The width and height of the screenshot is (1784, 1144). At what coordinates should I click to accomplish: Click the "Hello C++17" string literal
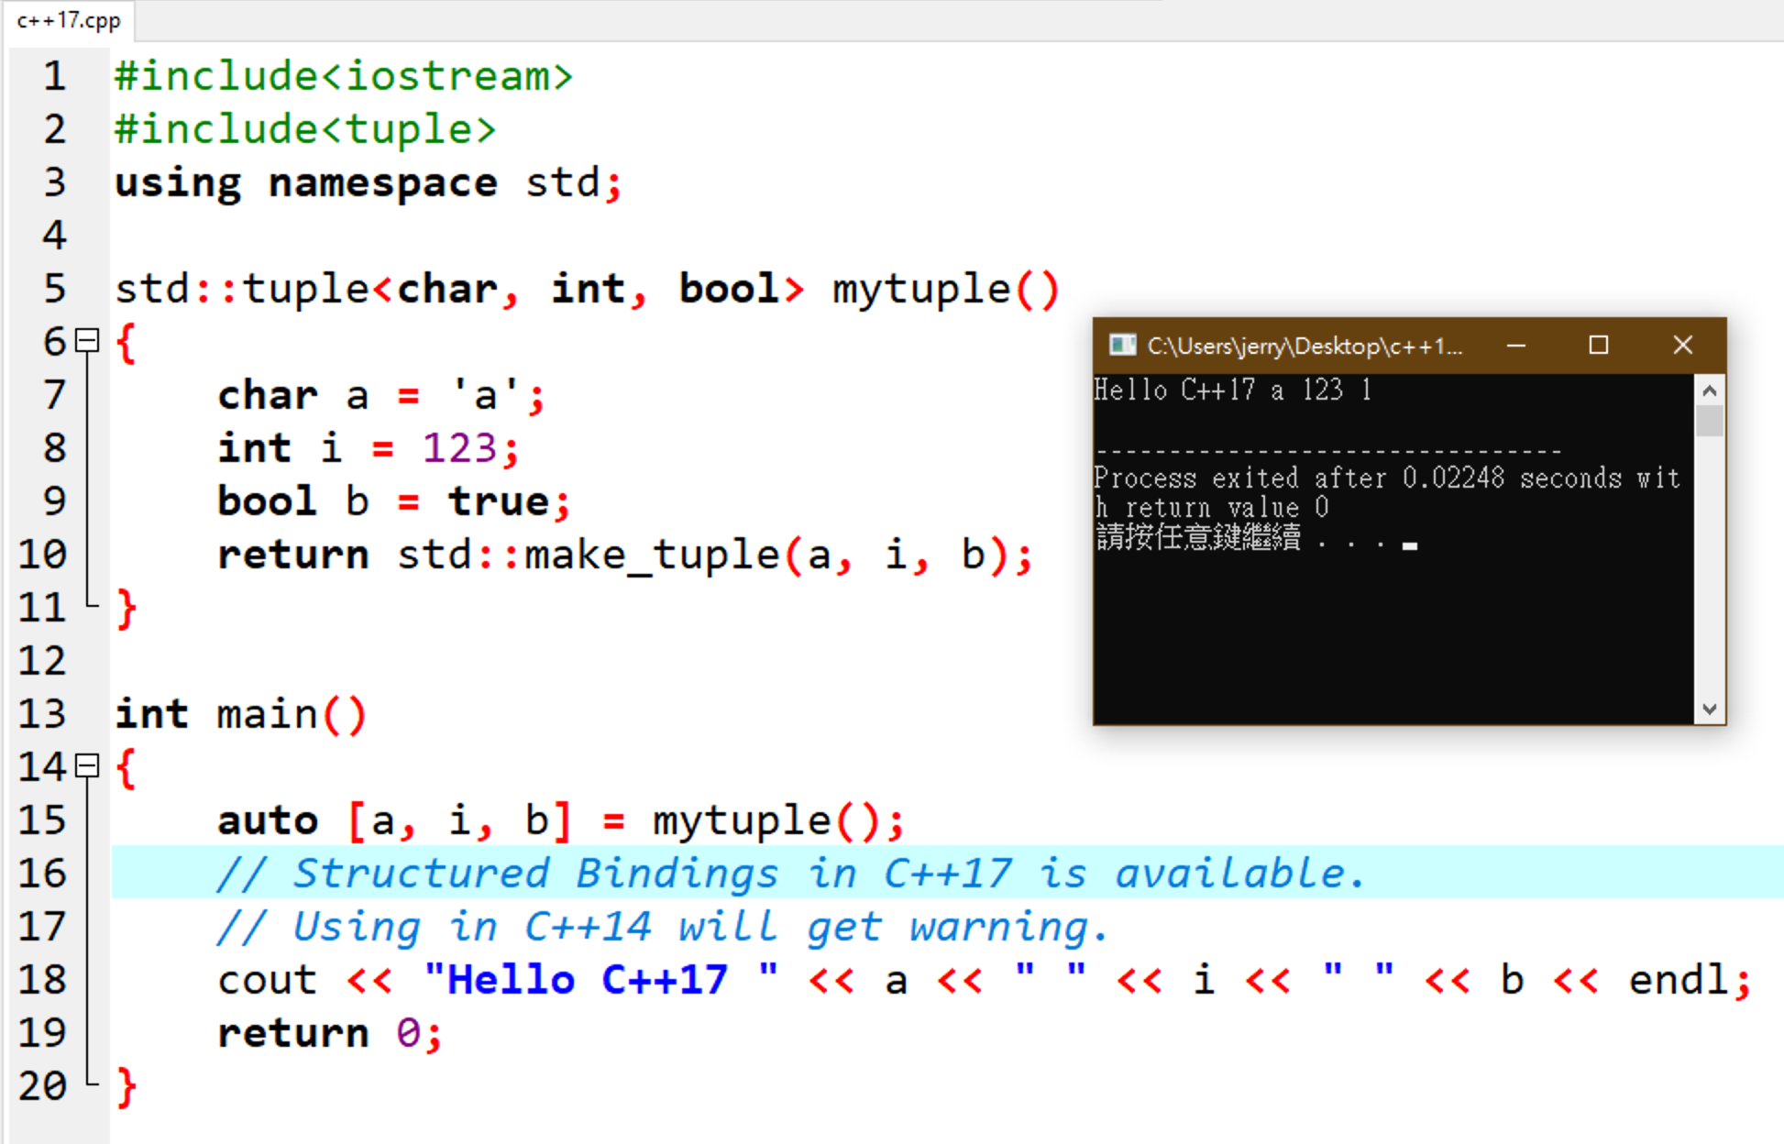click(587, 980)
